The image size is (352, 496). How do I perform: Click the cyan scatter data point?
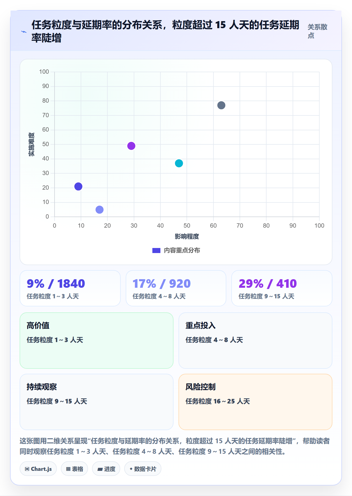[179, 163]
